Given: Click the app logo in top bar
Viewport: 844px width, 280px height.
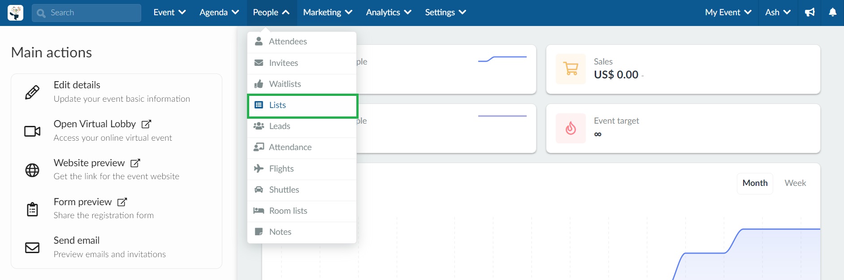Looking at the screenshot, I should 15,13.
